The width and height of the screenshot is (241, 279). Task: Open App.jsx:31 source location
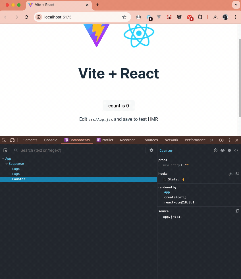pyautogui.click(x=173, y=217)
